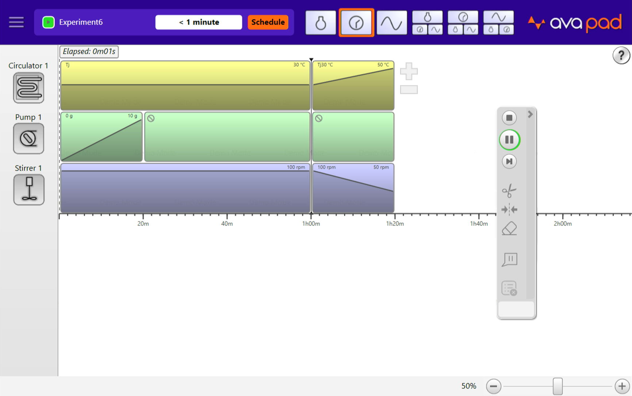Select the scissors cut tool
632x396 pixels.
pos(509,190)
